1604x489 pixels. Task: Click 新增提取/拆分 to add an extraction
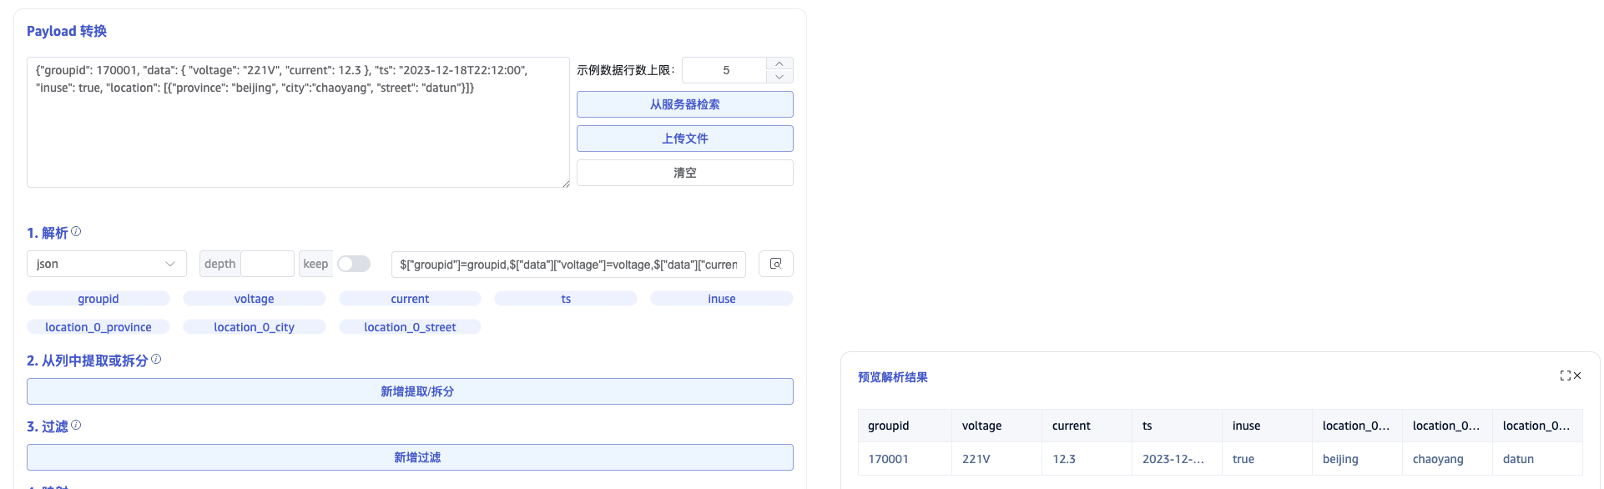pos(410,391)
